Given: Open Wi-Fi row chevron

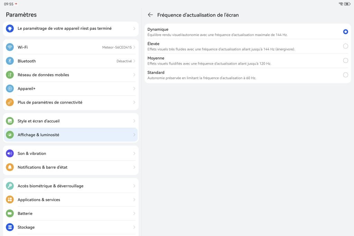Looking at the screenshot, I should tap(134, 47).
